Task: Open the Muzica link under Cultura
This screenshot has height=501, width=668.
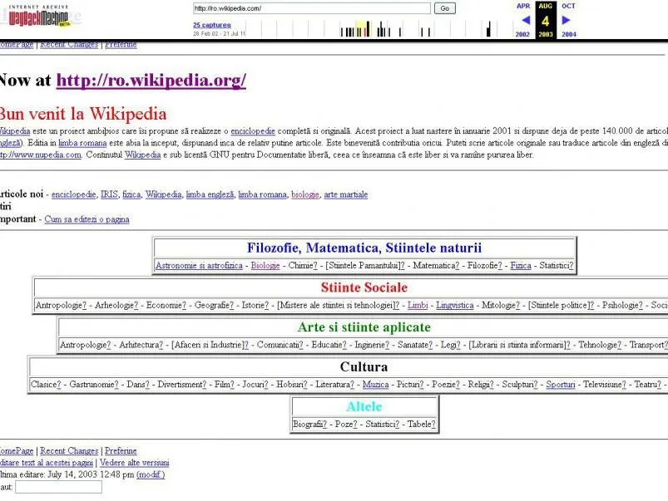Action: coord(375,385)
